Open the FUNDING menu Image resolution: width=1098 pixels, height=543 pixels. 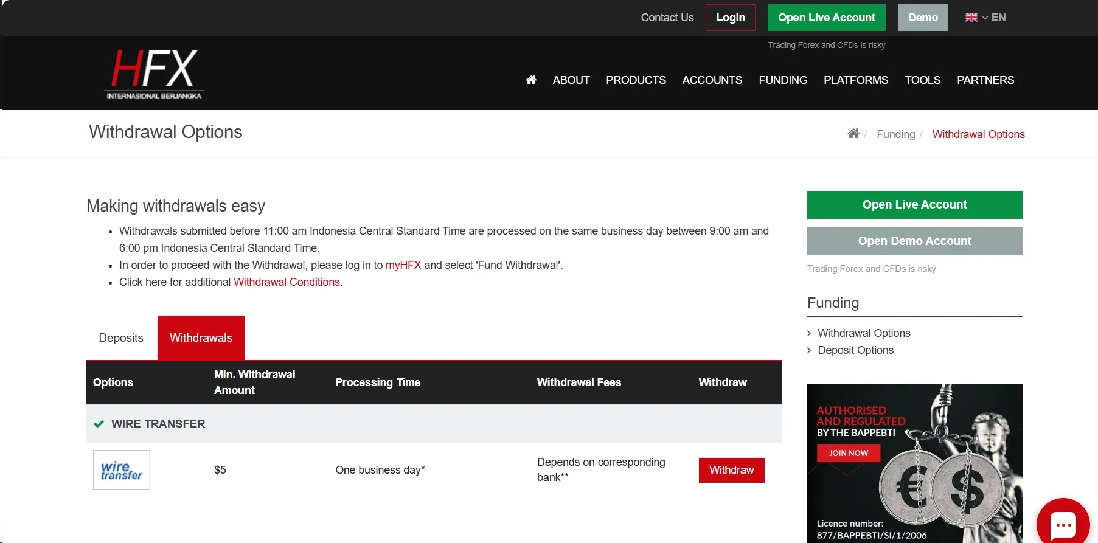tap(783, 80)
